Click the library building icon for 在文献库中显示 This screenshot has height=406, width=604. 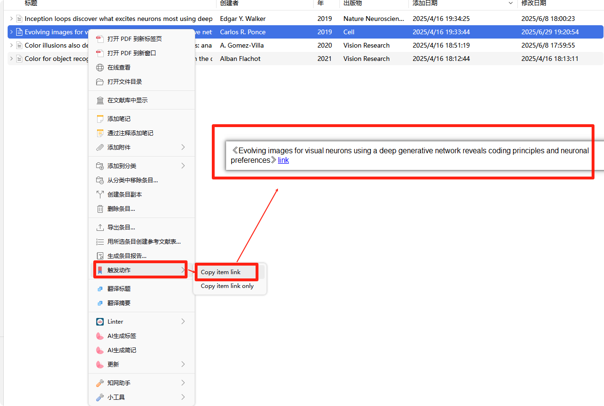pyautogui.click(x=100, y=100)
